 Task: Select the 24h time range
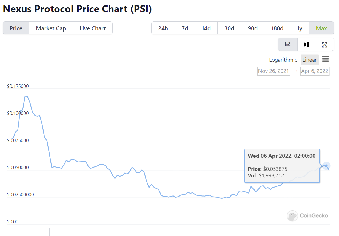click(163, 28)
